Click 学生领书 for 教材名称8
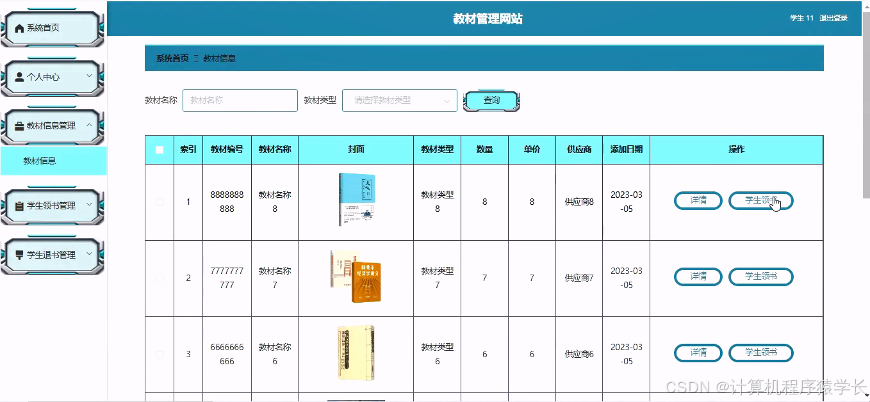 [x=761, y=200]
